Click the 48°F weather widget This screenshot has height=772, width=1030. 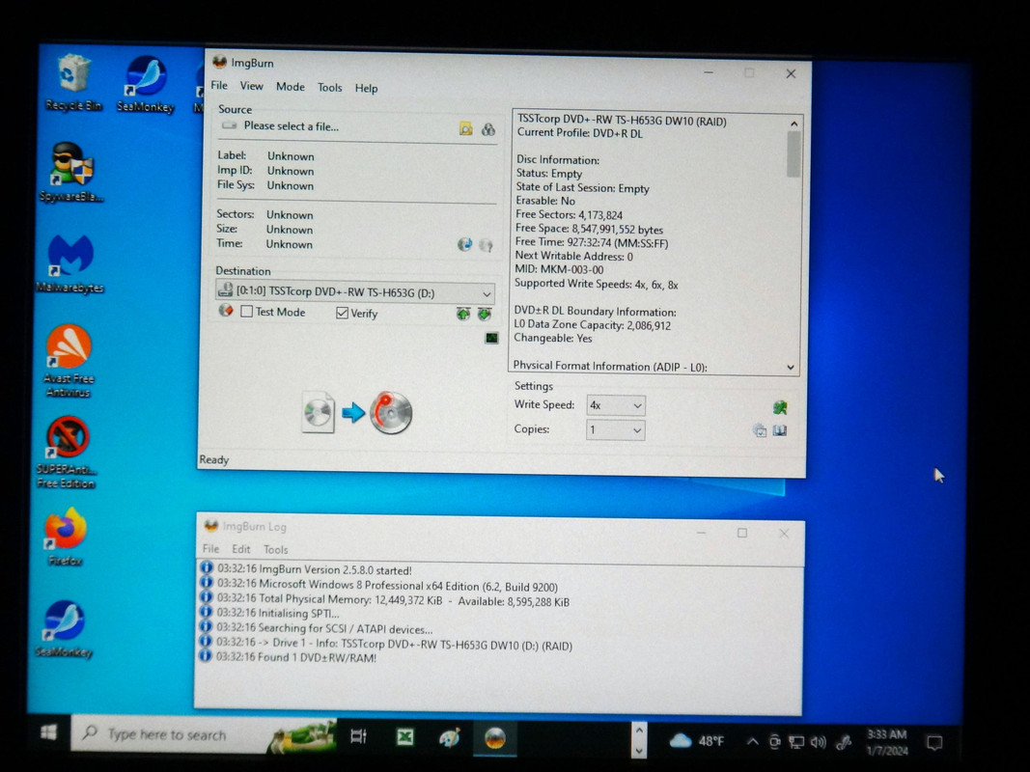(x=697, y=741)
